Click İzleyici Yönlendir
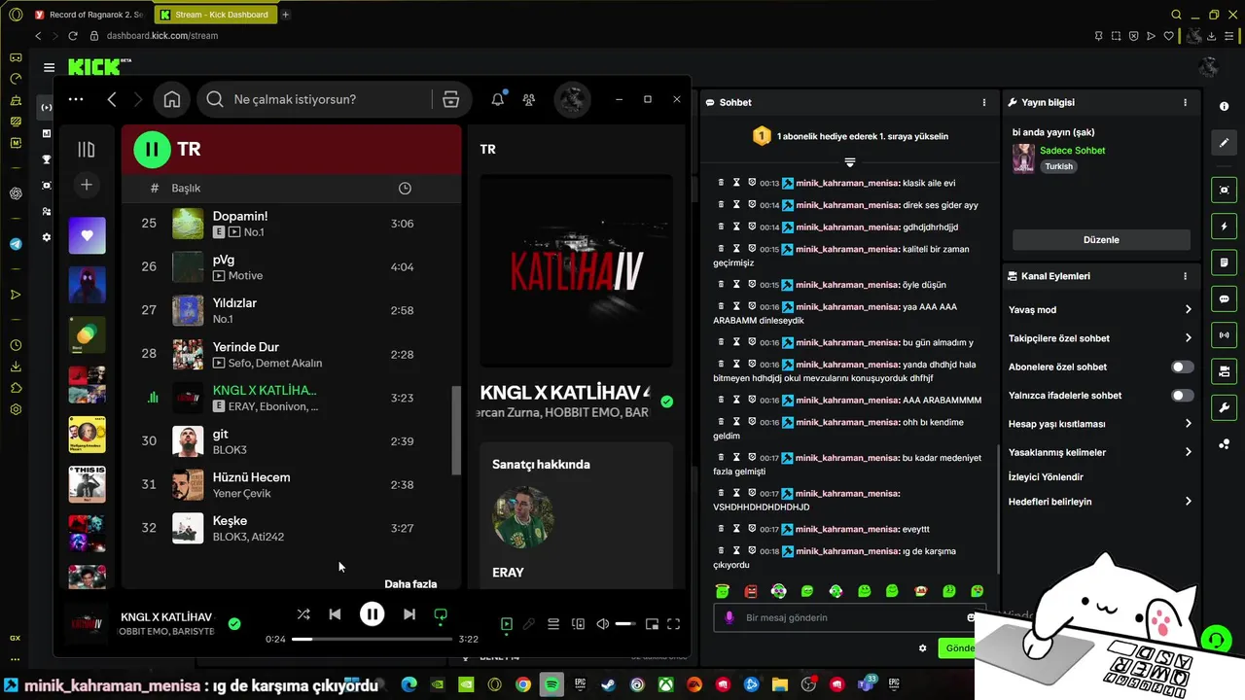 (x=1046, y=477)
